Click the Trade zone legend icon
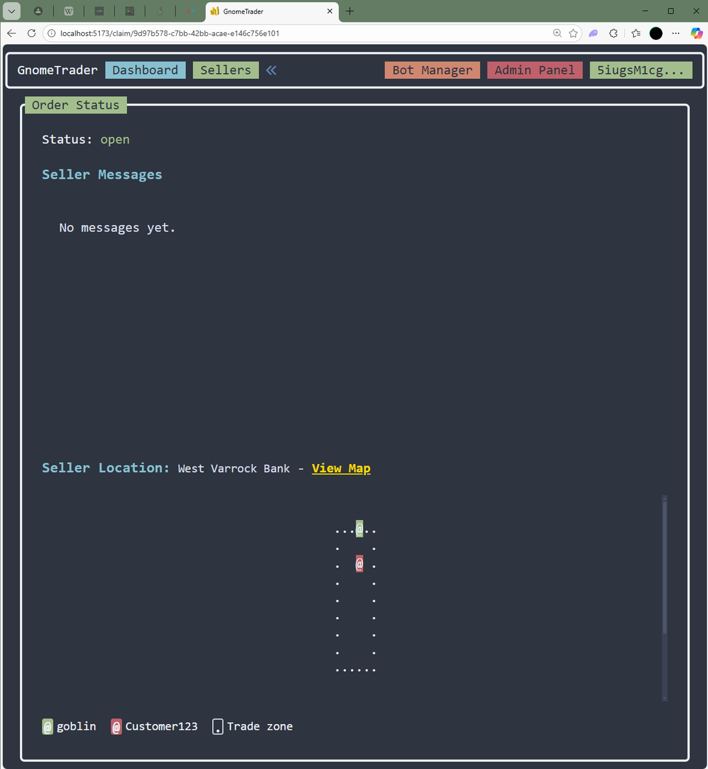This screenshot has width=708, height=769. 218,727
